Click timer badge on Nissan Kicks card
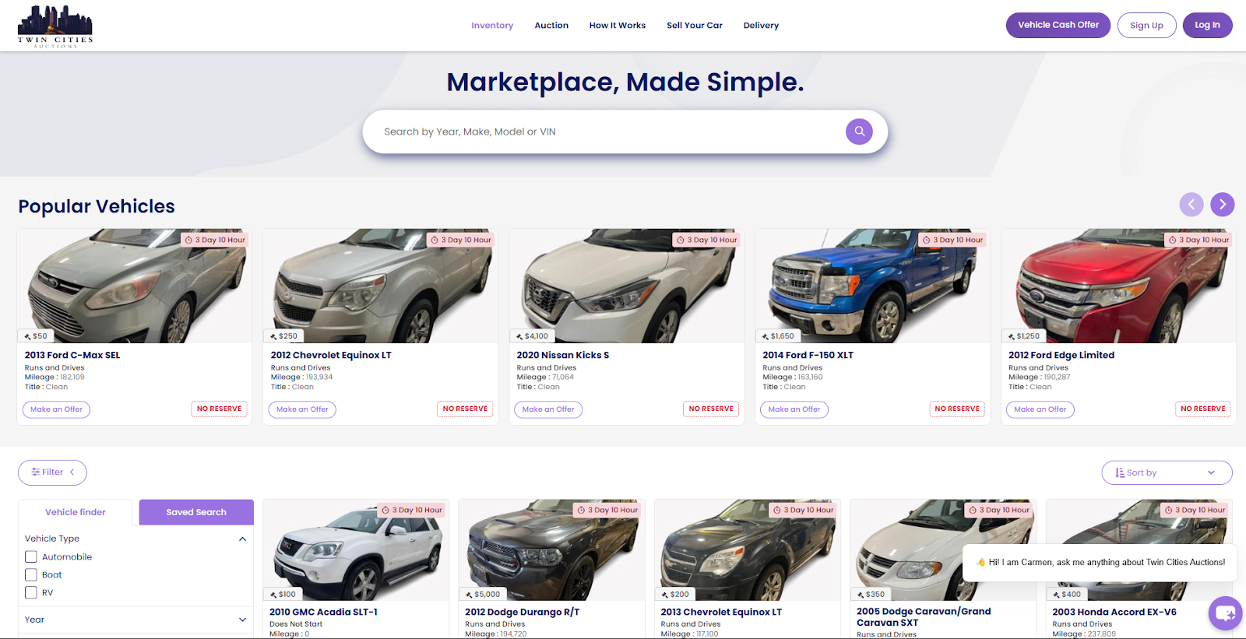Image resolution: width=1246 pixels, height=639 pixels. (706, 240)
